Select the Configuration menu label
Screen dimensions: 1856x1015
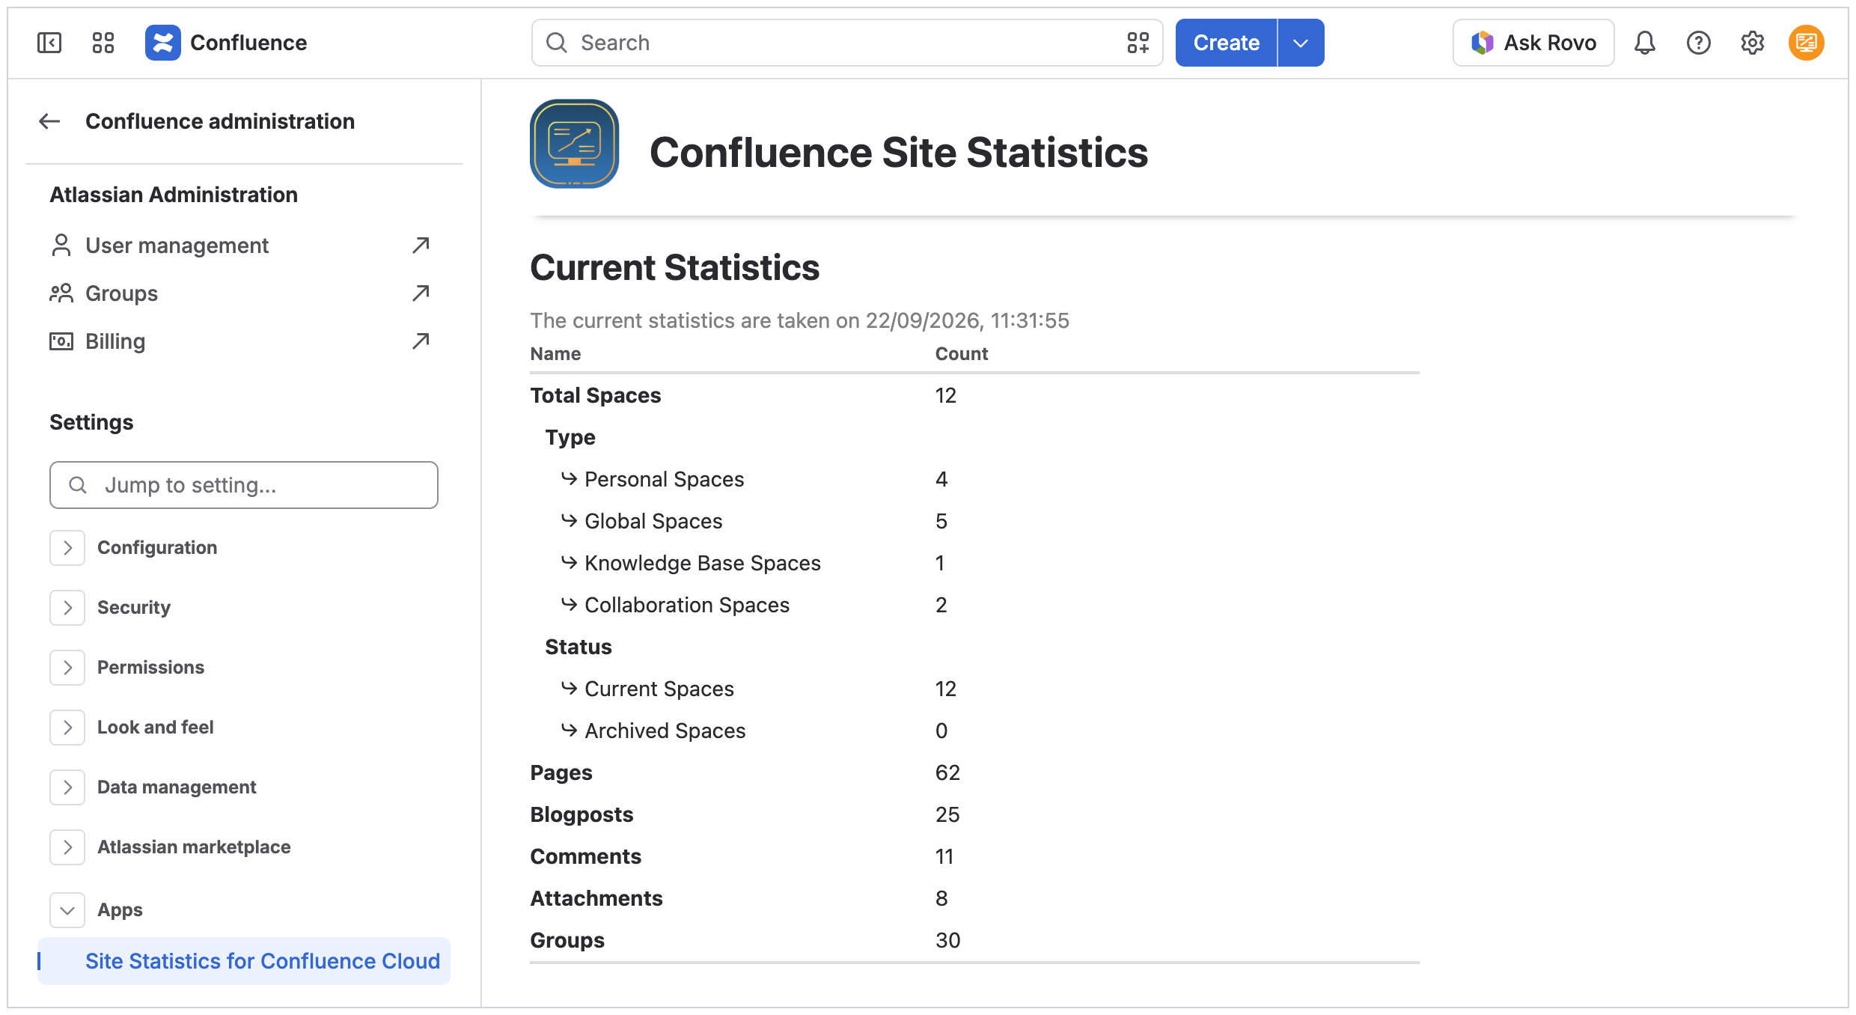click(157, 548)
